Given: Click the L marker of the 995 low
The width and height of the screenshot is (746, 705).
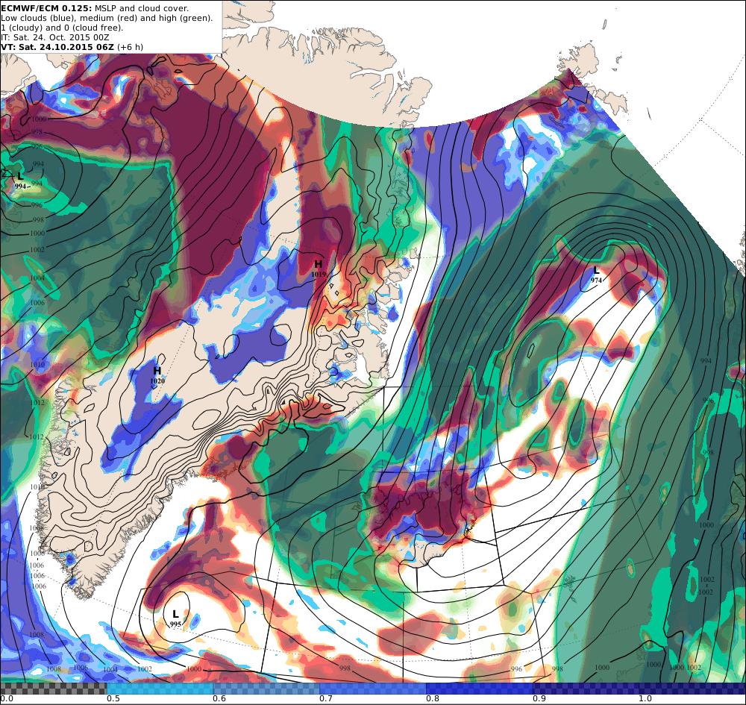Looking at the screenshot, I should (175, 614).
